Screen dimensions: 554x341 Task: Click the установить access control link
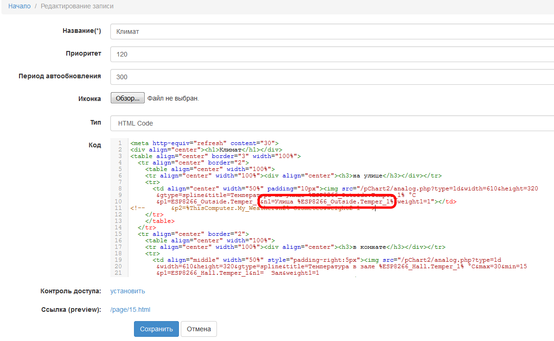[x=127, y=291]
